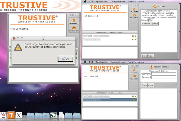The image size is (181, 121).
Task: Focus the Username input field
Action: 163,73
